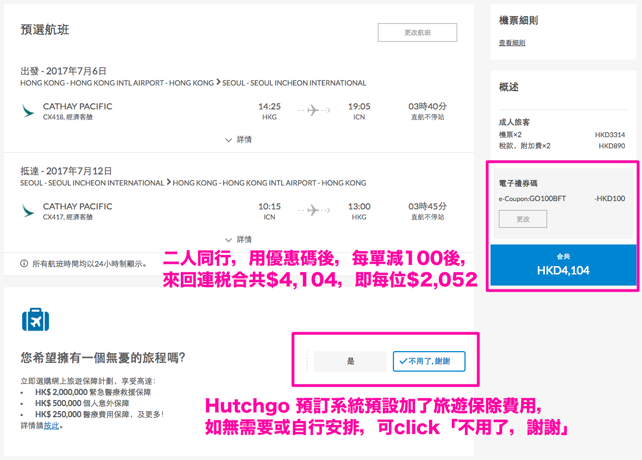Image resolution: width=642 pixels, height=460 pixels.
Task: Click the CX417, 經濟客艙 flight label
Action: pos(68,217)
